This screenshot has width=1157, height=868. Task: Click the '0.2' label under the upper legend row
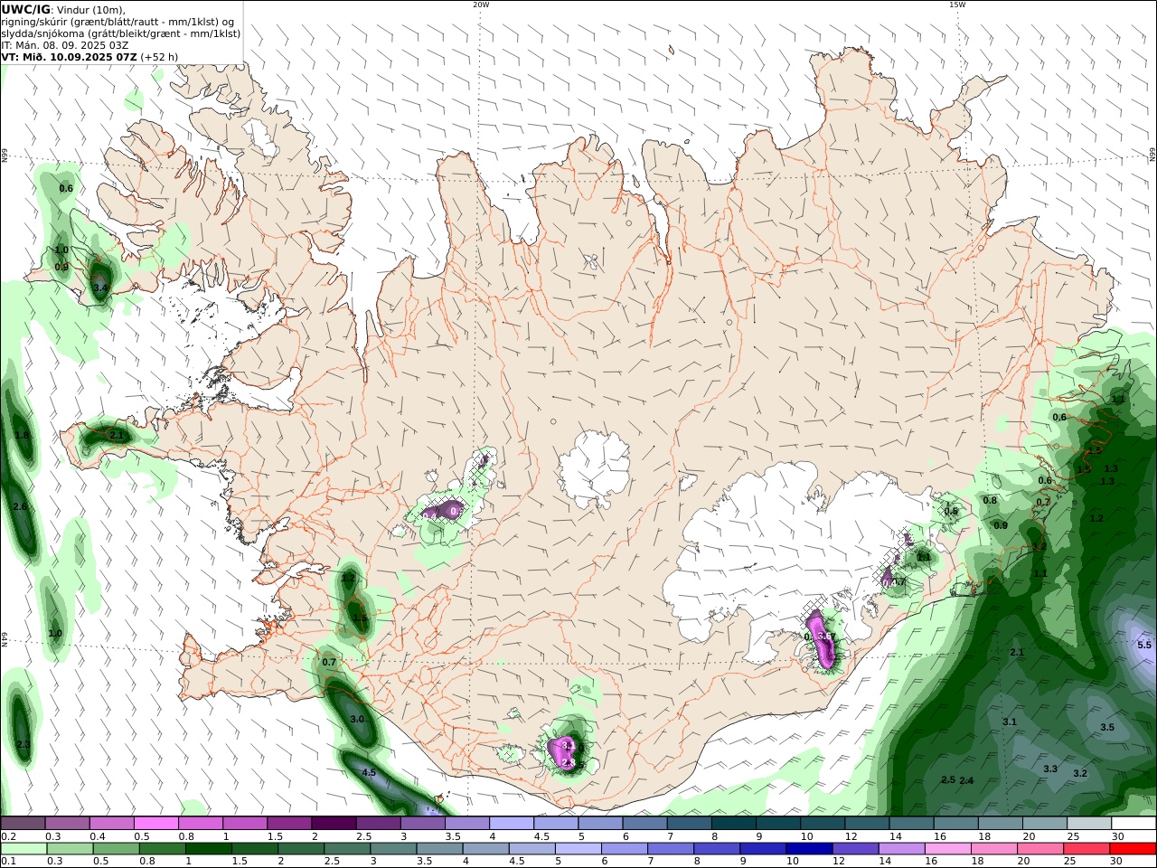pos(7,836)
